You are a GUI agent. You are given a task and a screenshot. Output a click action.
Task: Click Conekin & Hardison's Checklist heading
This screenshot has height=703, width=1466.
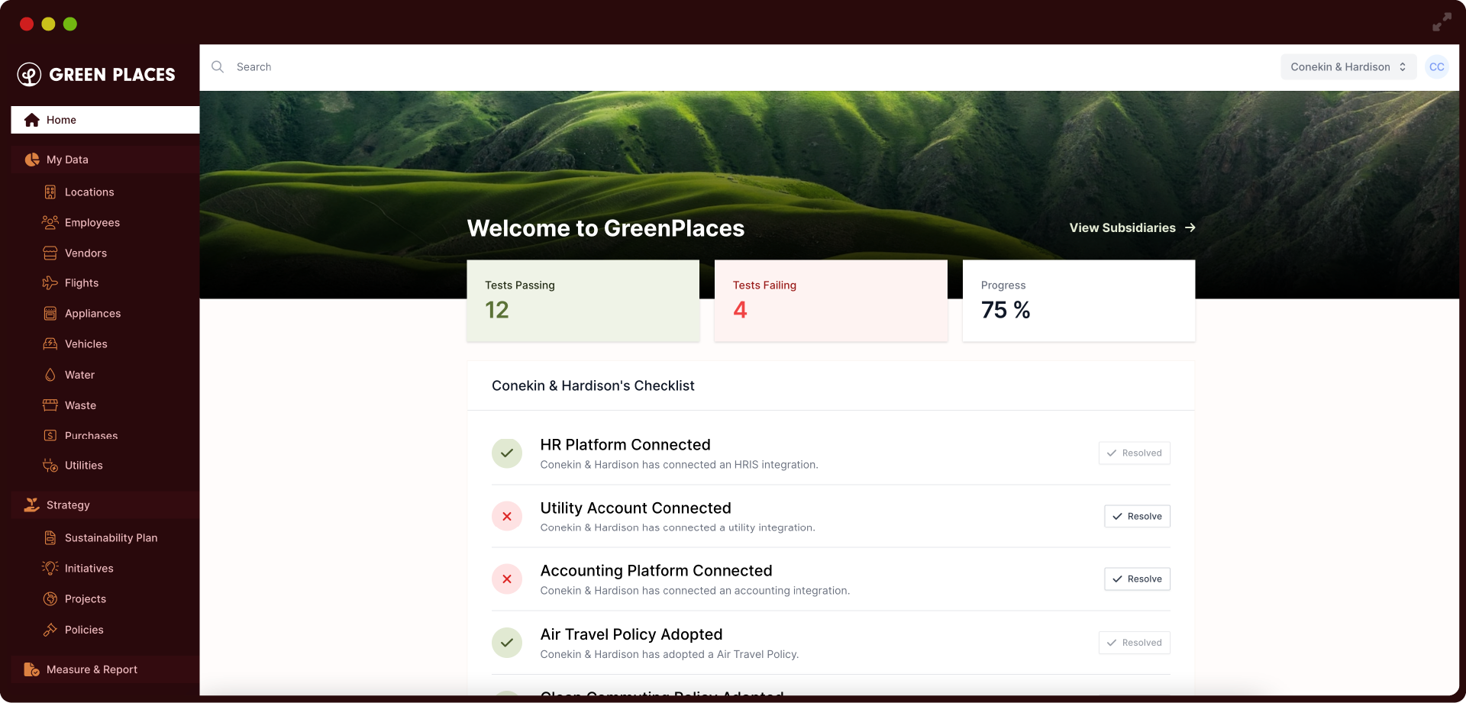[x=593, y=386]
